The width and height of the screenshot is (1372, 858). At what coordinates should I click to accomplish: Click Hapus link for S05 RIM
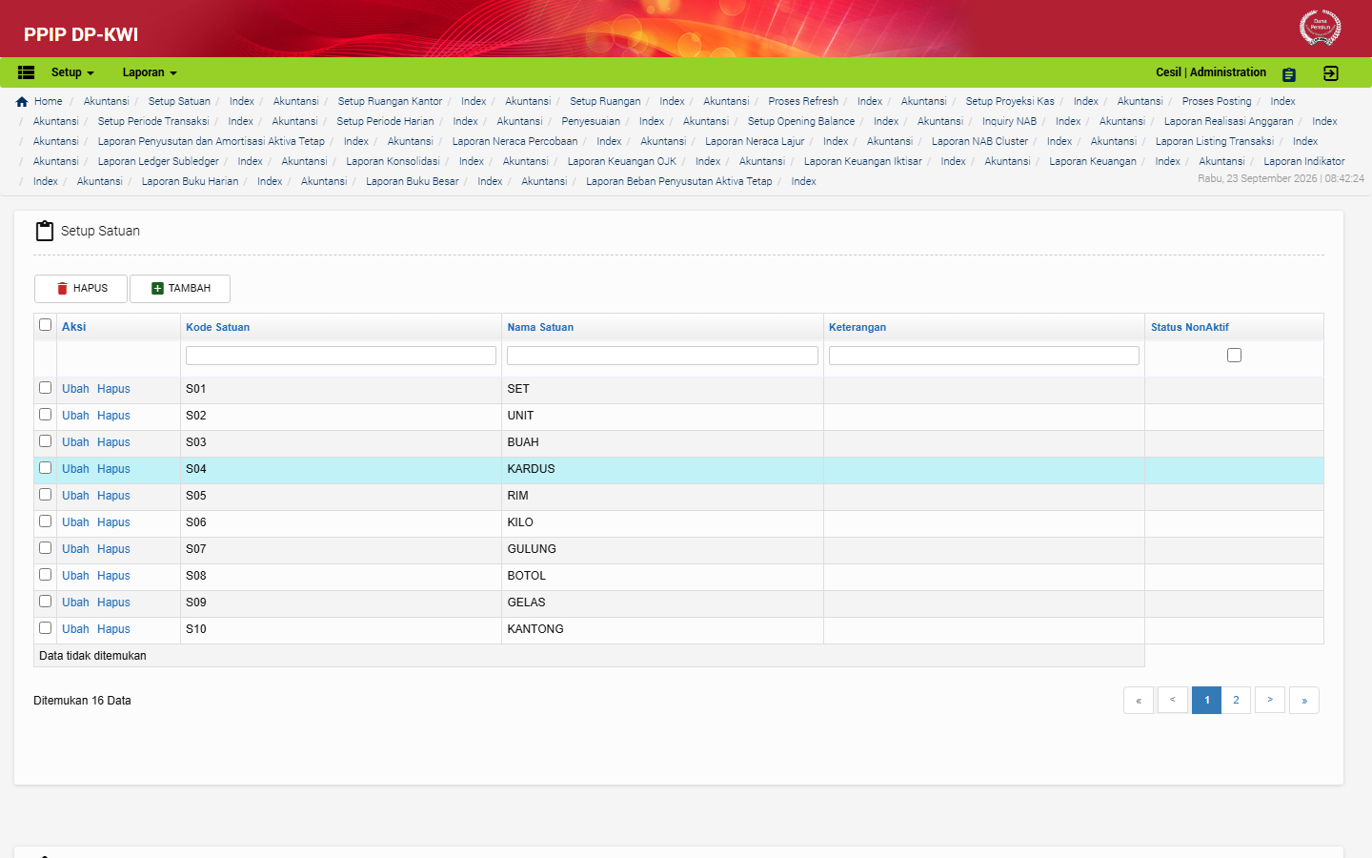(113, 496)
